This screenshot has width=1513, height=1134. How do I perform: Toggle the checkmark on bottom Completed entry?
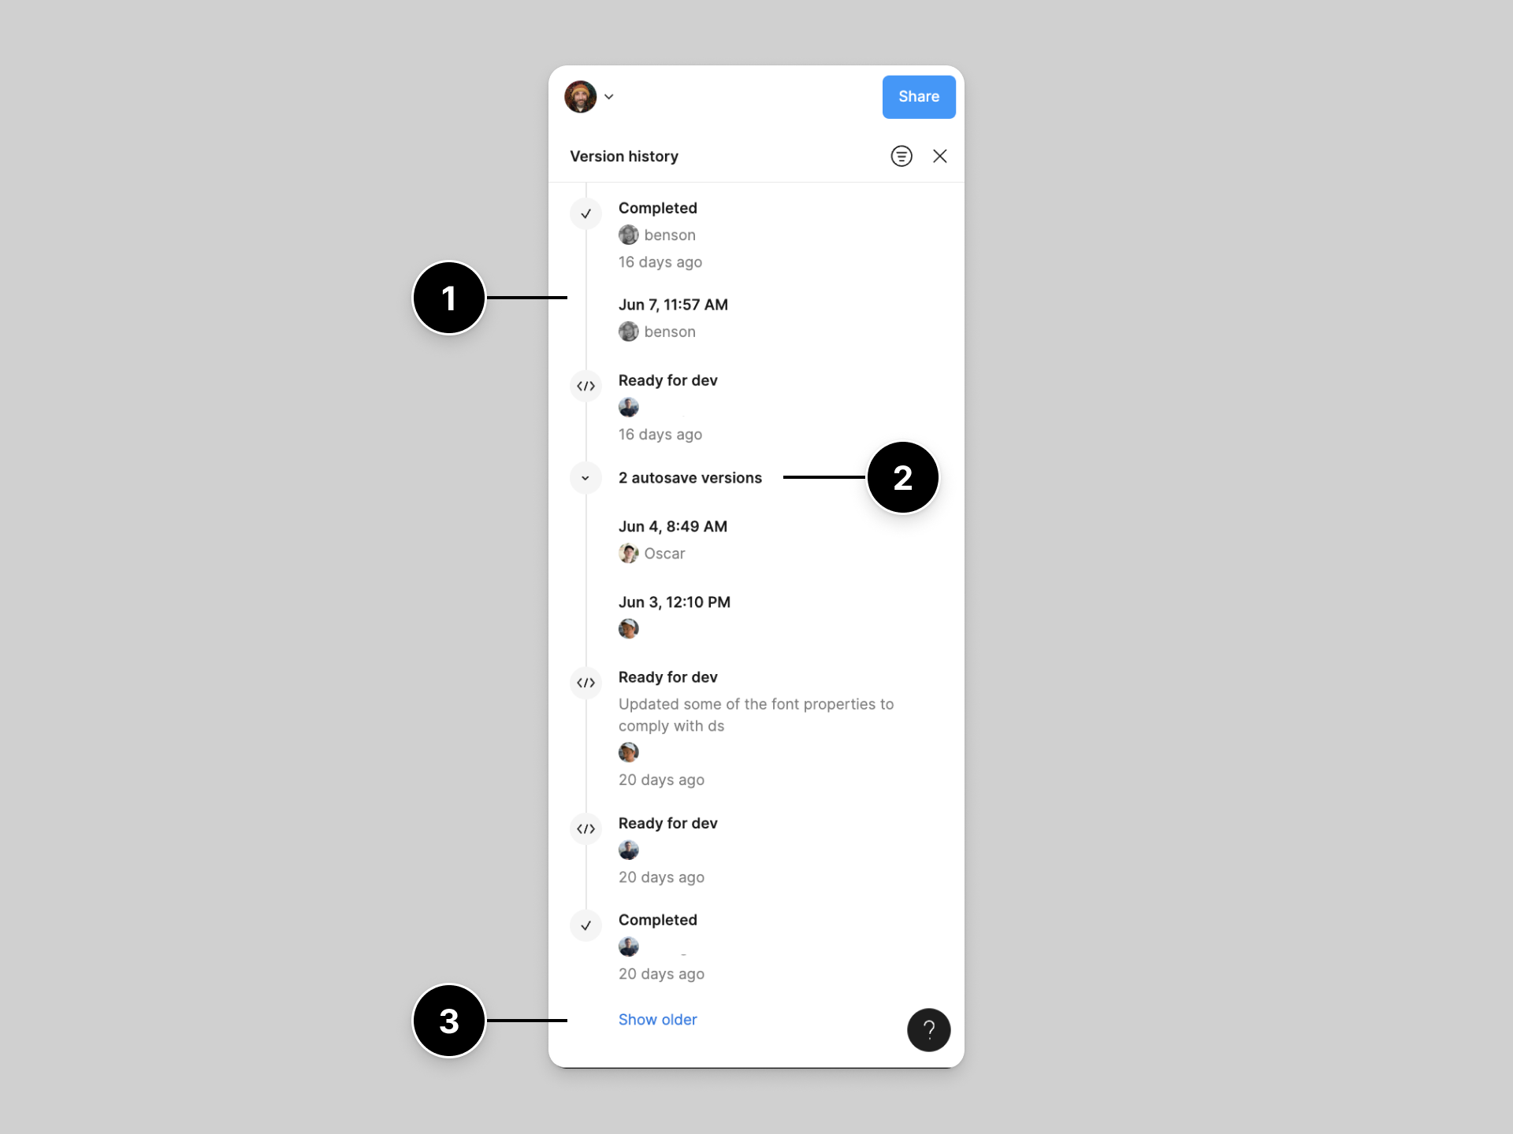[x=586, y=923]
